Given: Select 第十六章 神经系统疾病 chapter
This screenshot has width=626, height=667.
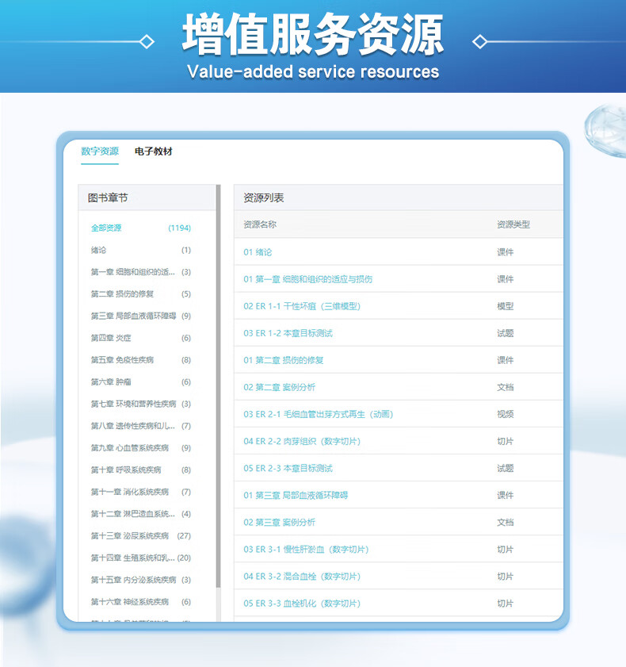Looking at the screenshot, I should (x=130, y=602).
